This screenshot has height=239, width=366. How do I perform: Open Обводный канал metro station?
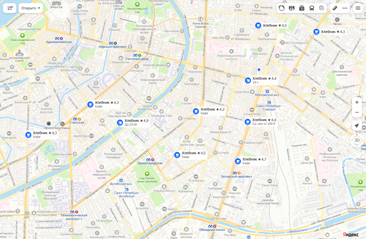coord(212,228)
